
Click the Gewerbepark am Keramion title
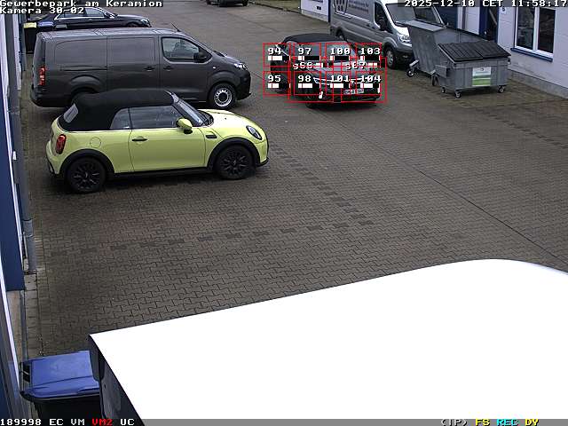82,4
